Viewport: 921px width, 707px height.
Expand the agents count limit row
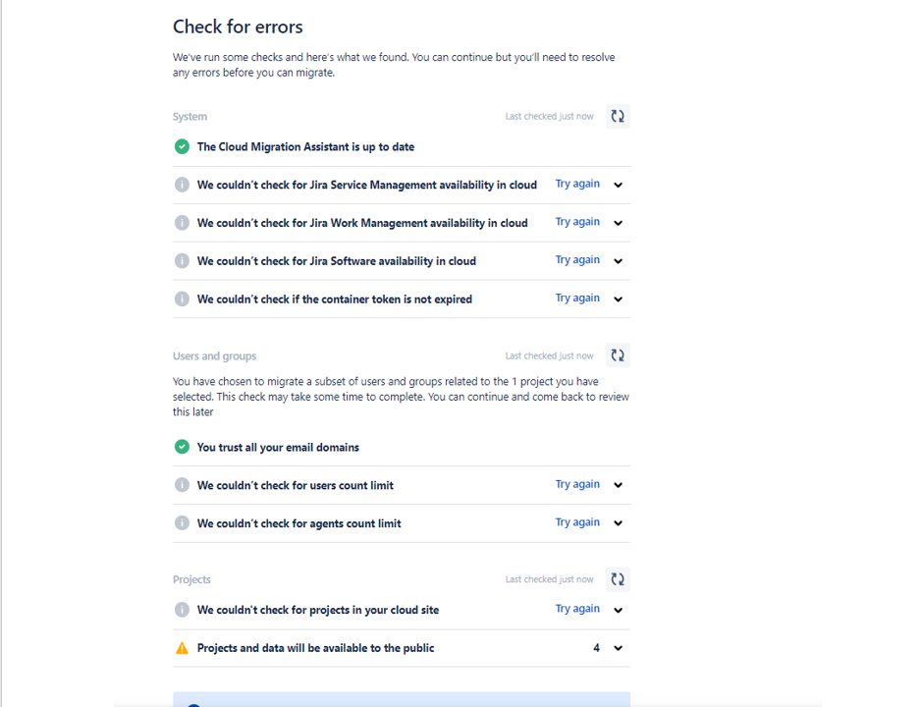(x=619, y=523)
